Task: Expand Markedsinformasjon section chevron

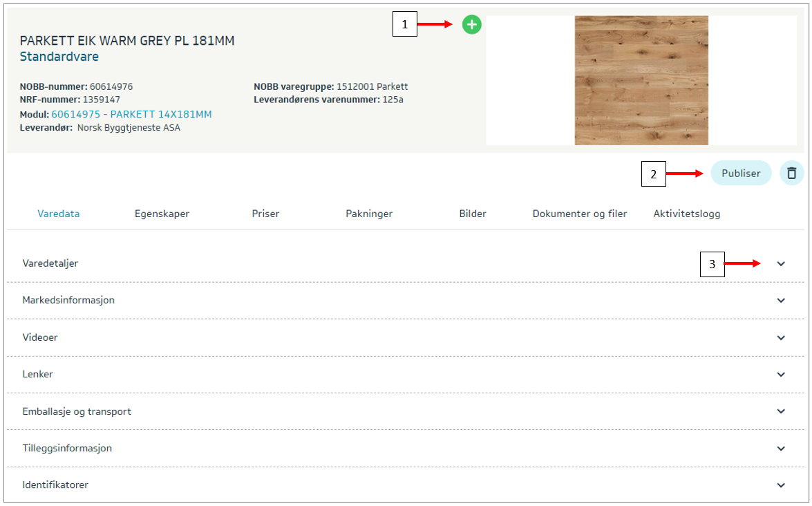Action: coord(781,301)
